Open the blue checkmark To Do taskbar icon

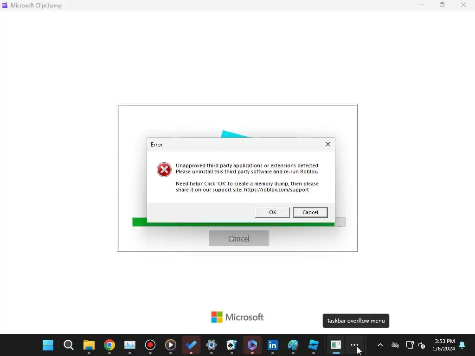[x=191, y=345]
